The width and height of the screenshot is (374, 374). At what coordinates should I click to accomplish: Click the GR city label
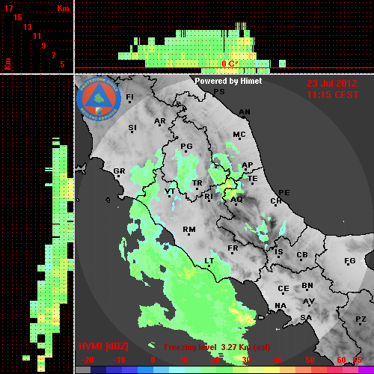click(119, 171)
